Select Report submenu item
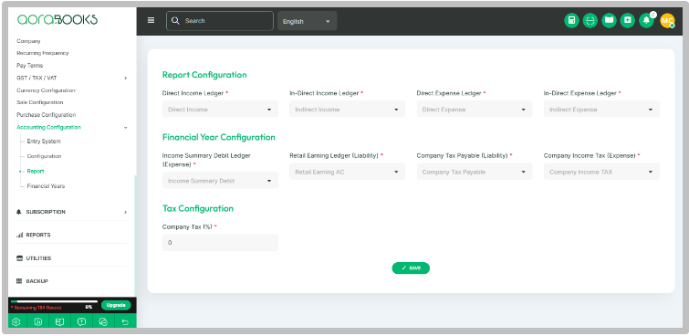689x336 pixels. [x=36, y=171]
